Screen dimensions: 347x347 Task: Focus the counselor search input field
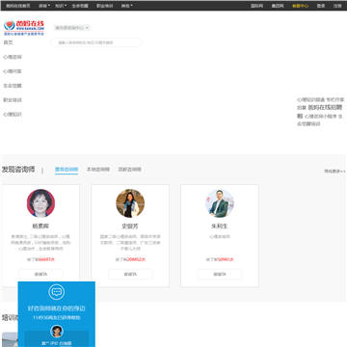(x=96, y=42)
